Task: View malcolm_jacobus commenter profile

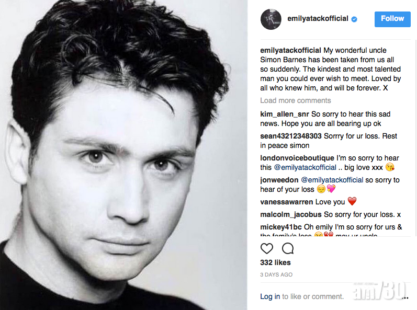Action: coord(290,214)
